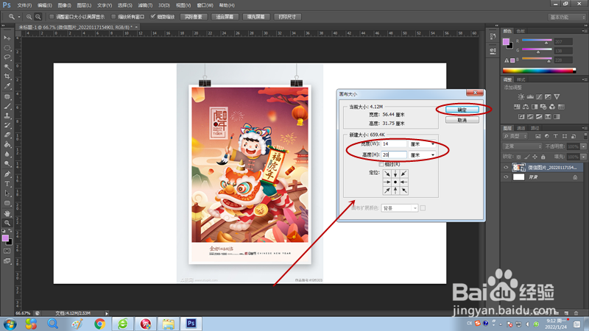Add Brightness/Contrast adjustment icon
Screen dimensions: 589x331
[x=521, y=97]
